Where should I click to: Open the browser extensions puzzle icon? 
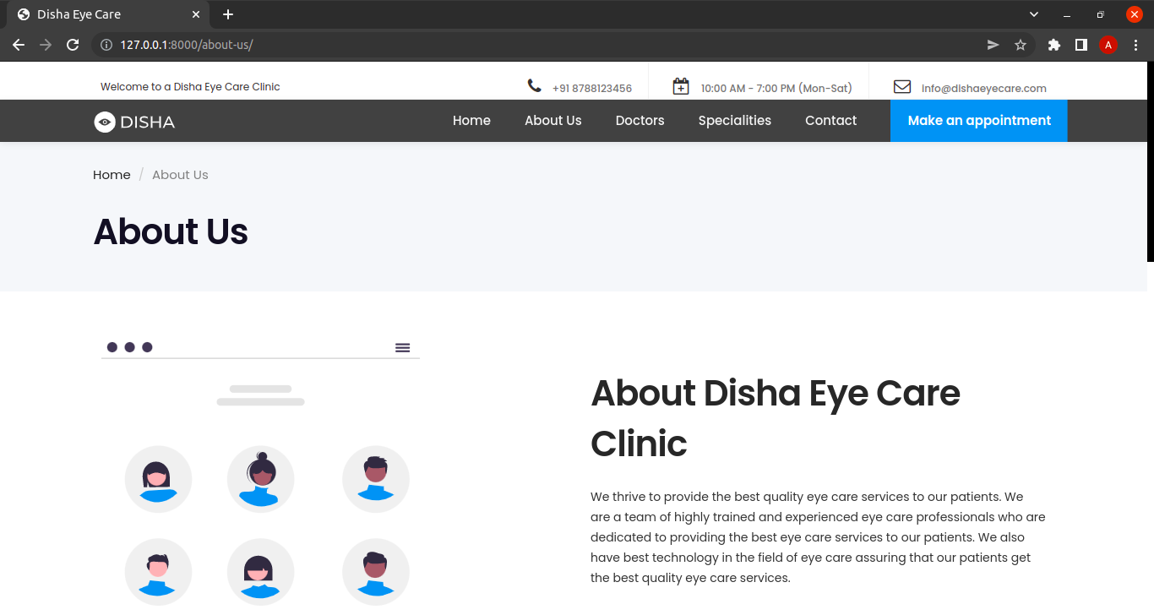coord(1053,44)
